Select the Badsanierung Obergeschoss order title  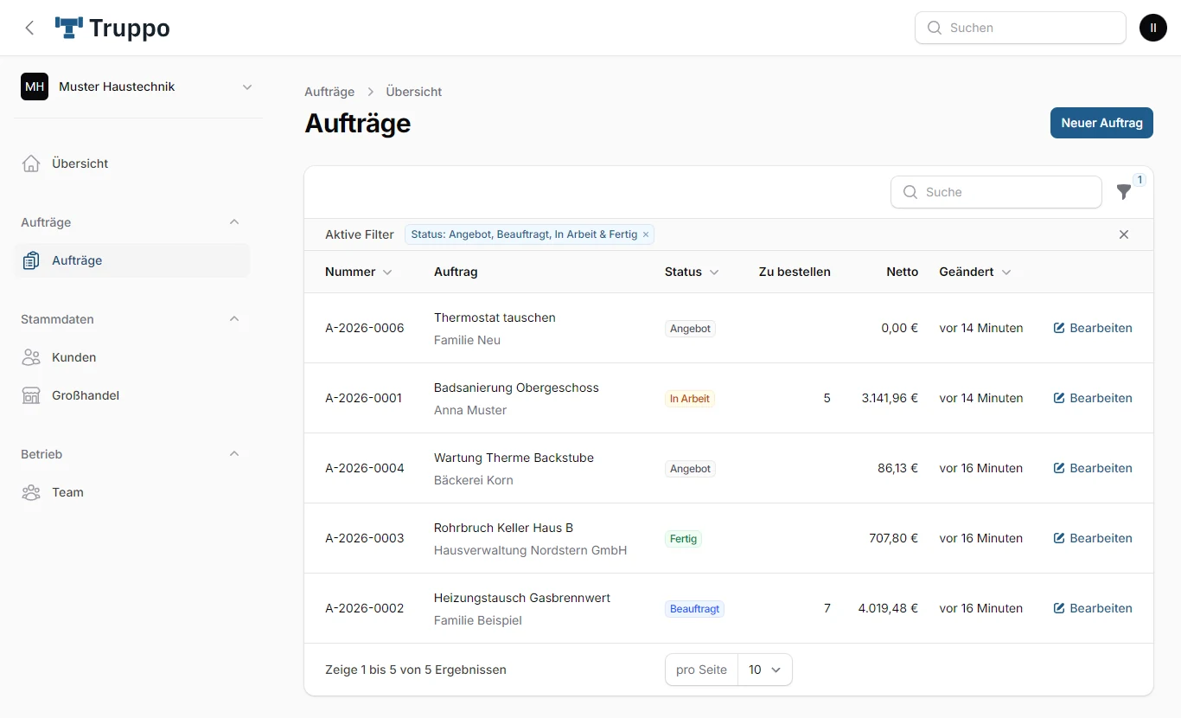coord(516,388)
